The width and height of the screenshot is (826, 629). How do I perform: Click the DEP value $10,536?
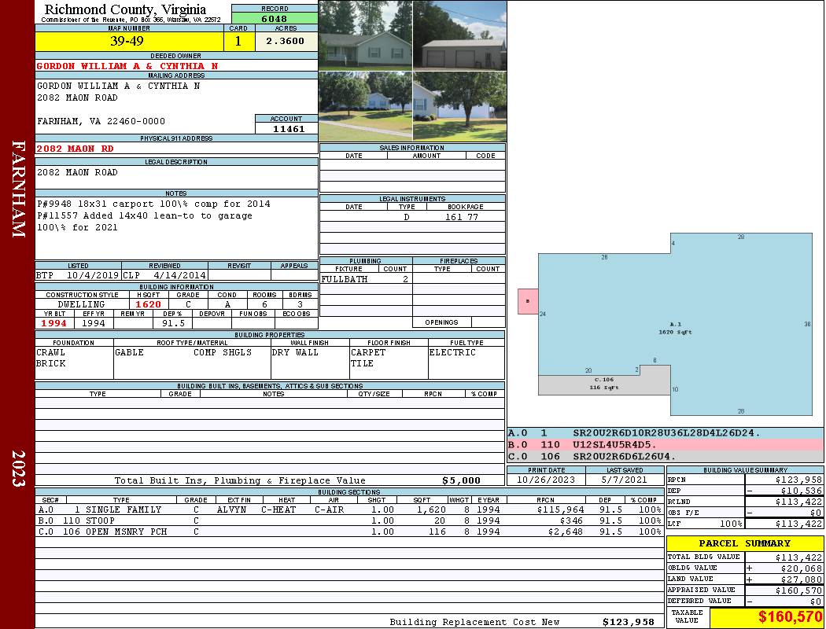(x=801, y=491)
